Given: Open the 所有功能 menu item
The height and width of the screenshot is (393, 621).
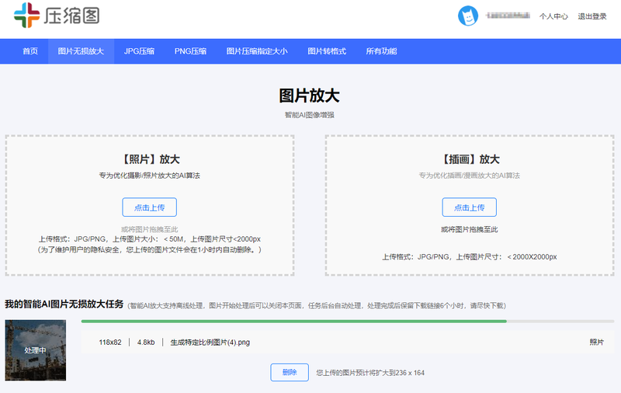Looking at the screenshot, I should [381, 51].
